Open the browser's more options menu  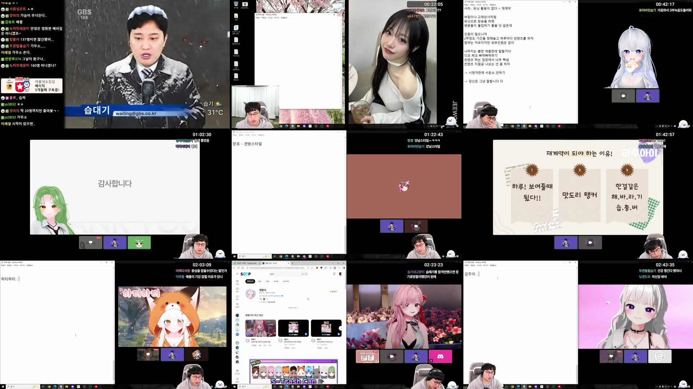[x=339, y=268]
